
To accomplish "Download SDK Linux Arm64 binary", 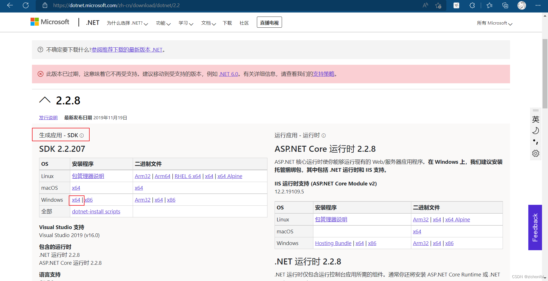I will [x=162, y=176].
